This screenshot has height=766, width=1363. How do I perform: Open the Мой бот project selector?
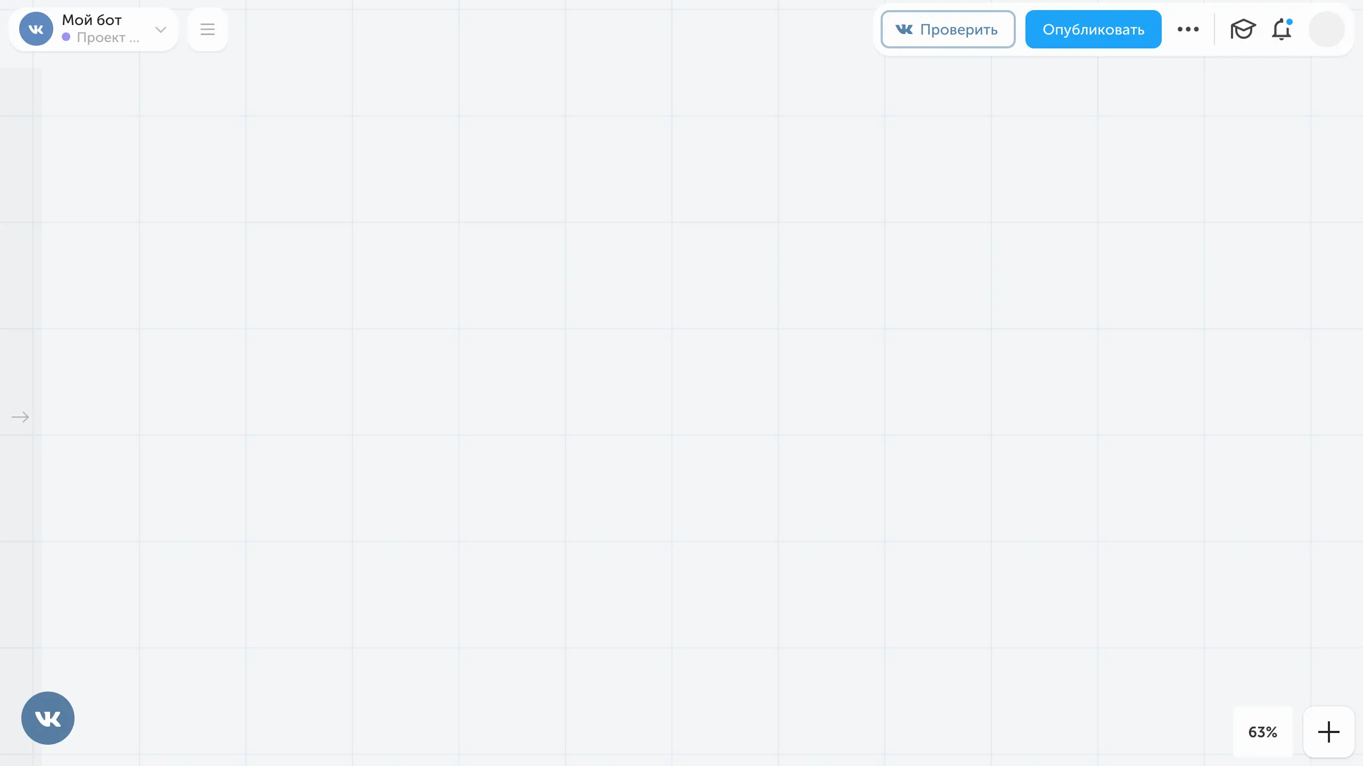pyautogui.click(x=94, y=29)
